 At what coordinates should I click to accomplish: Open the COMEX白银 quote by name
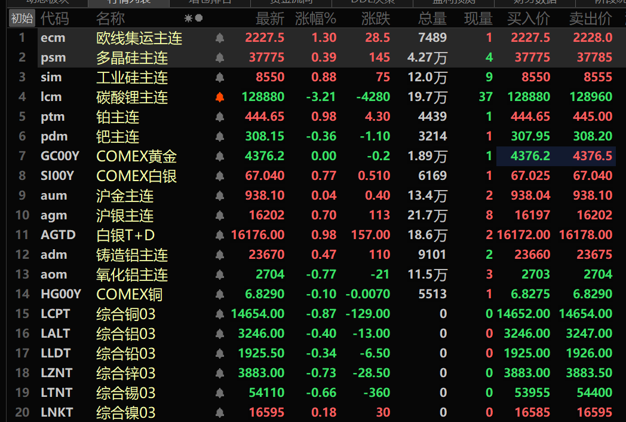pos(137,176)
